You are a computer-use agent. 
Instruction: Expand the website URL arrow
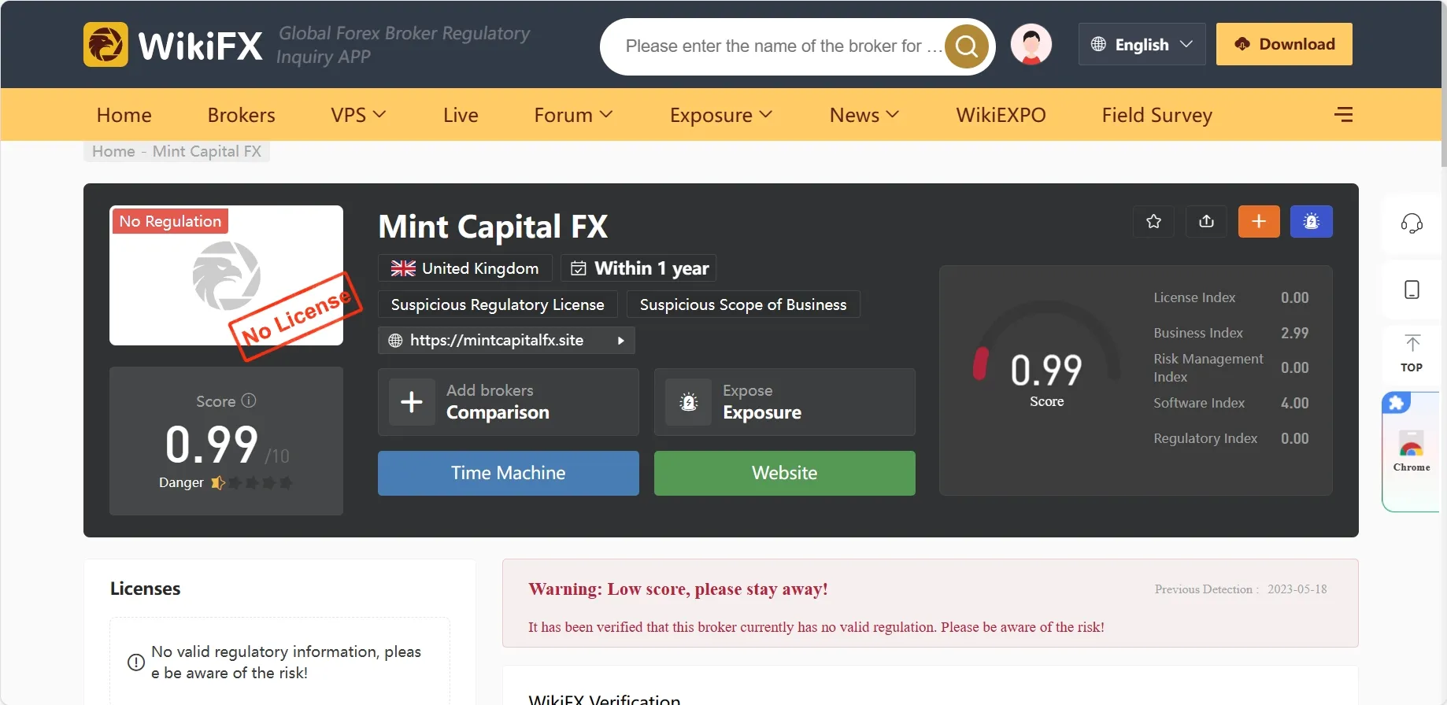pyautogui.click(x=620, y=341)
